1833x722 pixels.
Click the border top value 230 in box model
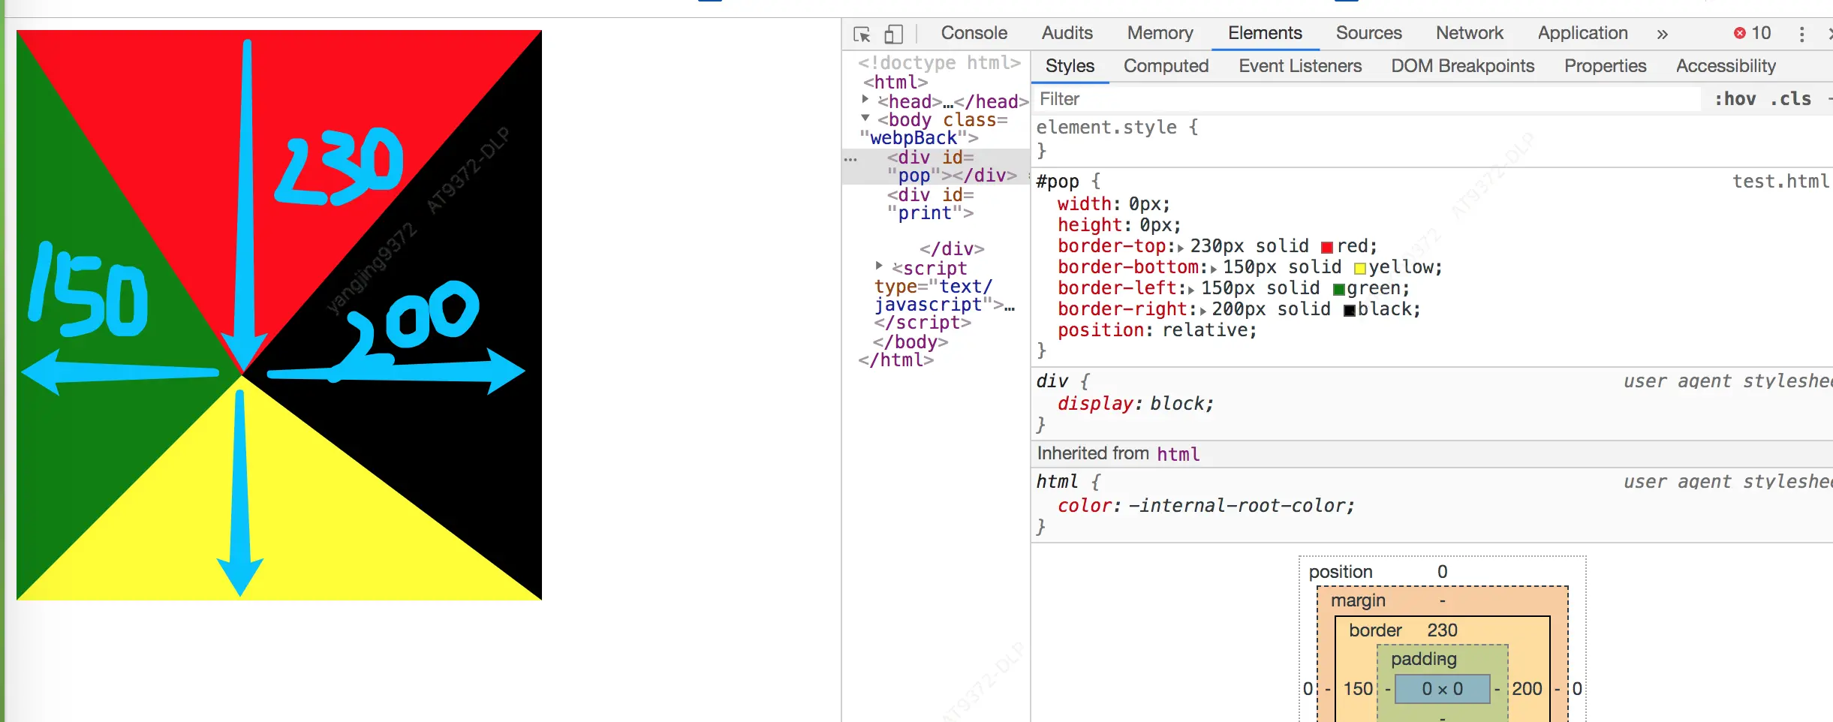1442,630
